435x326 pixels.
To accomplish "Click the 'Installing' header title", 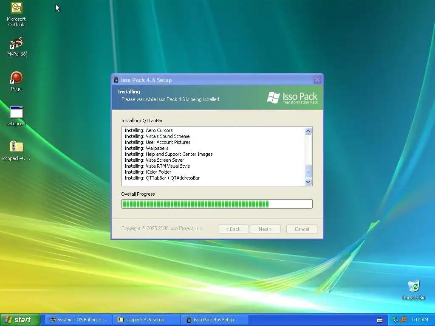I will (129, 92).
